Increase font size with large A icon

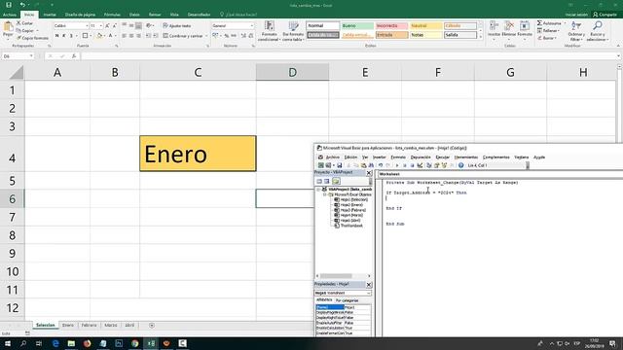(107, 26)
